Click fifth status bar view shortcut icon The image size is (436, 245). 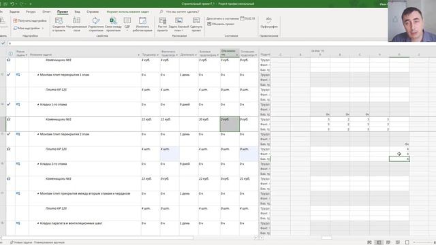[x=407, y=242]
